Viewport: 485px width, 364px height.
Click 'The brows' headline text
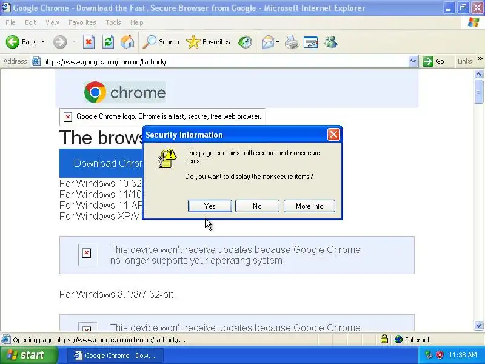pos(101,138)
